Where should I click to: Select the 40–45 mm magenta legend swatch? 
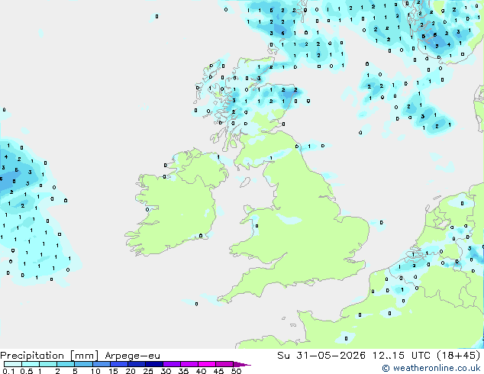pos(207,364)
